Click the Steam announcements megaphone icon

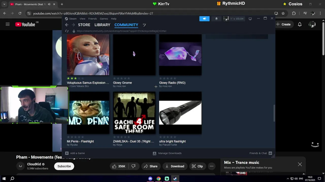coord(204,19)
